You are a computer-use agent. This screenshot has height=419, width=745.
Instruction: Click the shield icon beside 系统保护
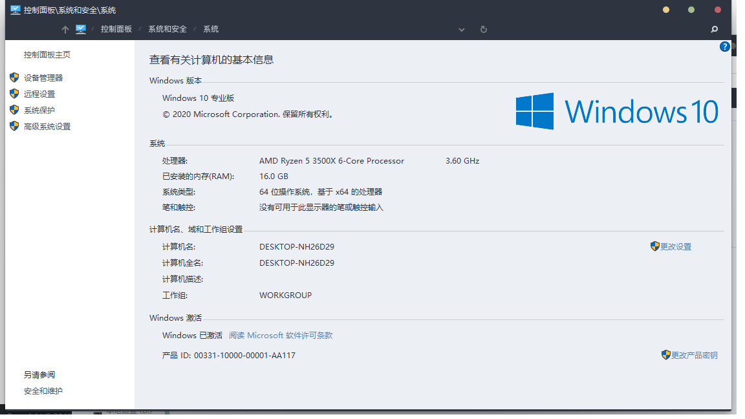14,110
